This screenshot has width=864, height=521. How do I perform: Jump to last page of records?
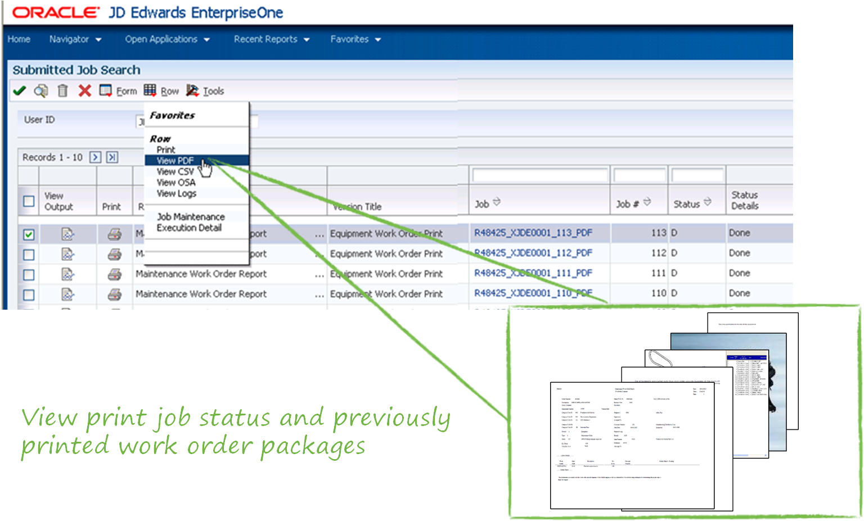[112, 157]
